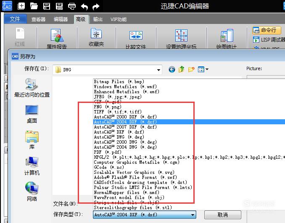The height and width of the screenshot is (223, 285).
Task: Go to 计算机 computer location
Action: [32, 166]
